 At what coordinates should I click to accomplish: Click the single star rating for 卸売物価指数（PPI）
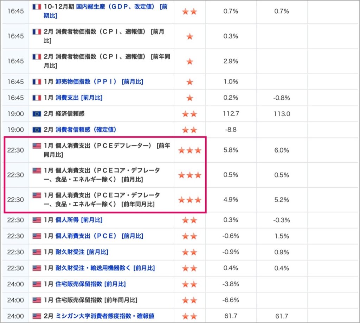(189, 82)
